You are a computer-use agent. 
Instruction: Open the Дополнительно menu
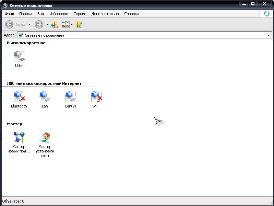coord(105,14)
